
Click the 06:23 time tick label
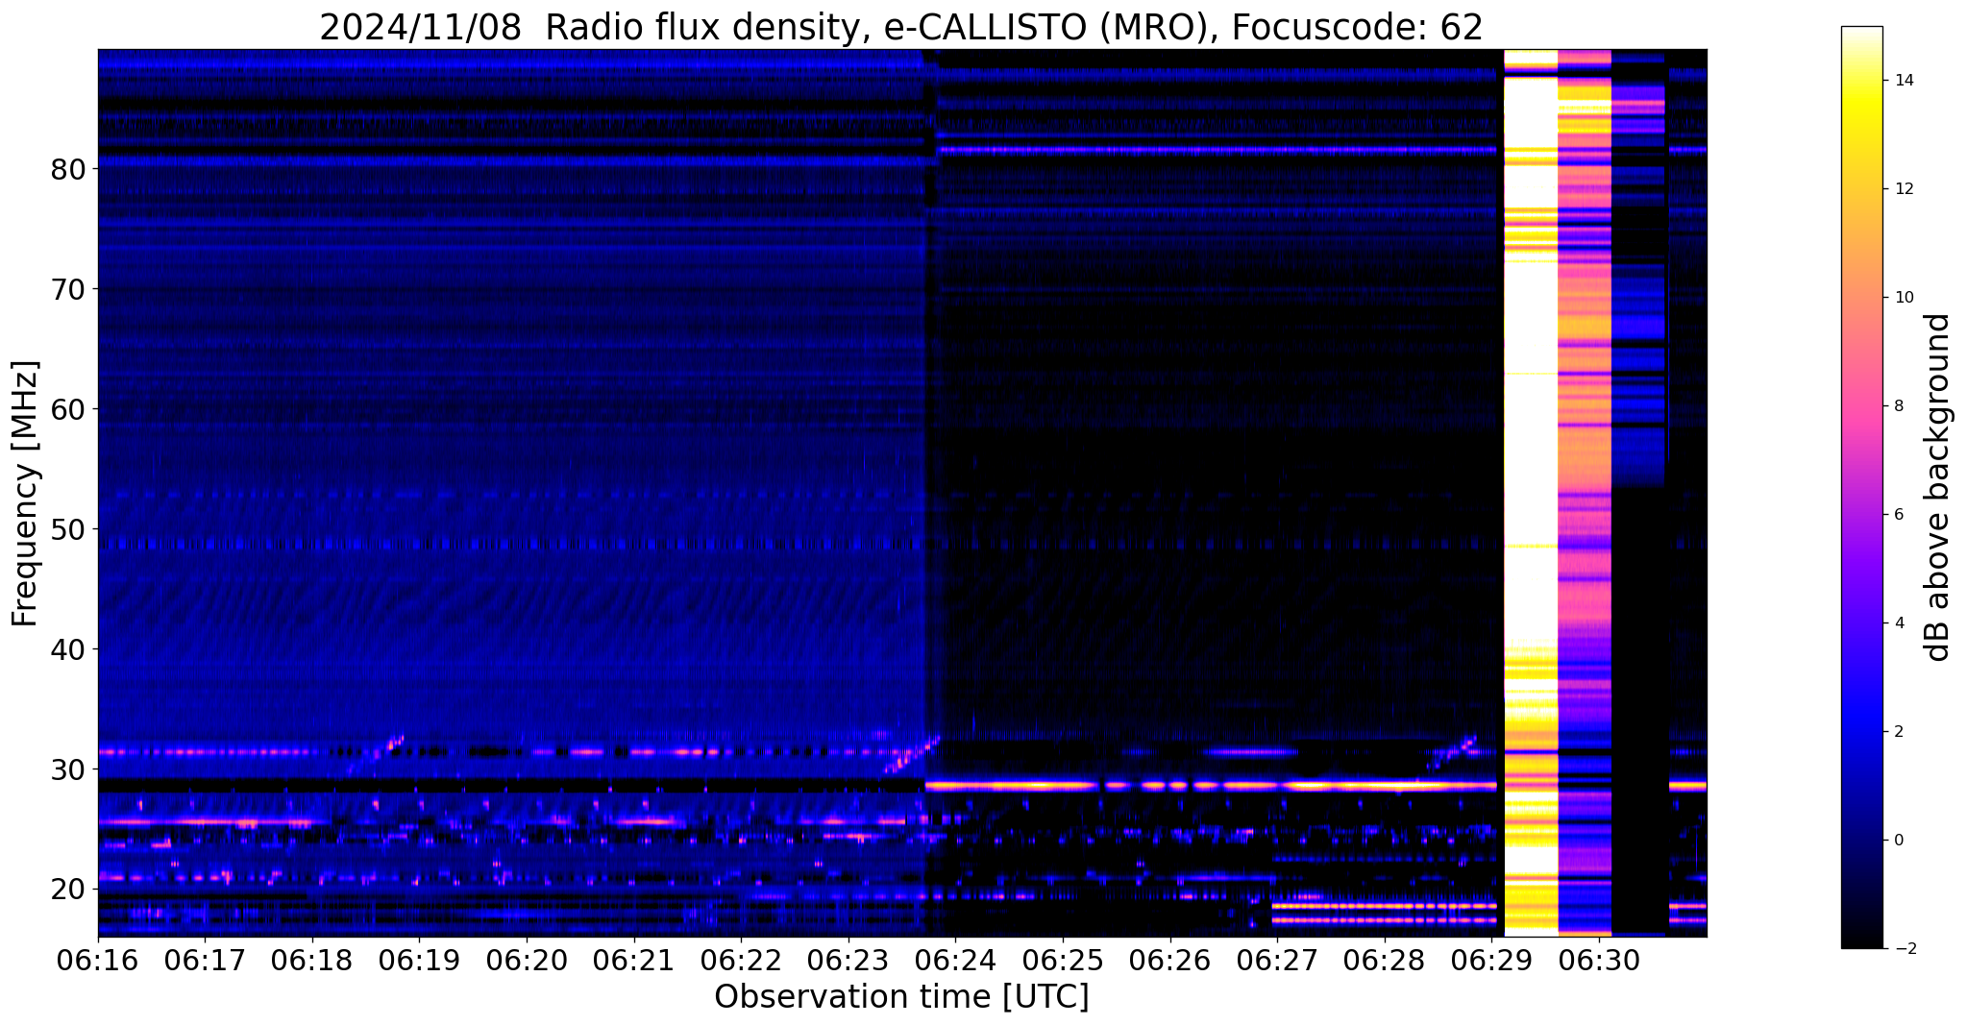pyautogui.click(x=848, y=959)
